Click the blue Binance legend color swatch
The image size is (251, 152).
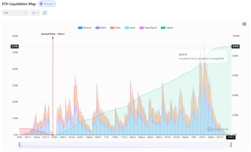[x=80, y=28]
